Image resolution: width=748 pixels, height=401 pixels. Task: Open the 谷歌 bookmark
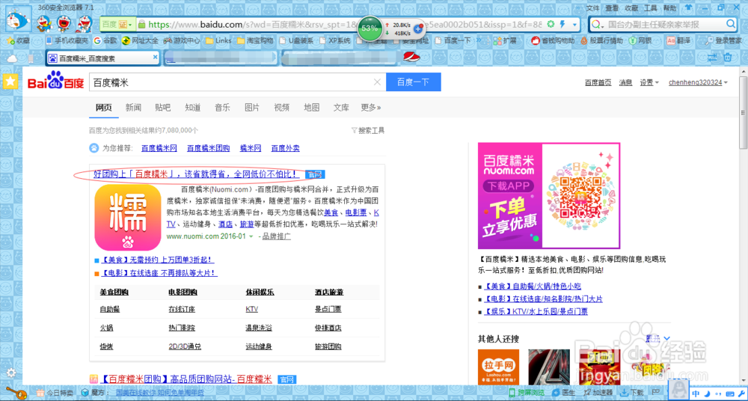(x=105, y=41)
